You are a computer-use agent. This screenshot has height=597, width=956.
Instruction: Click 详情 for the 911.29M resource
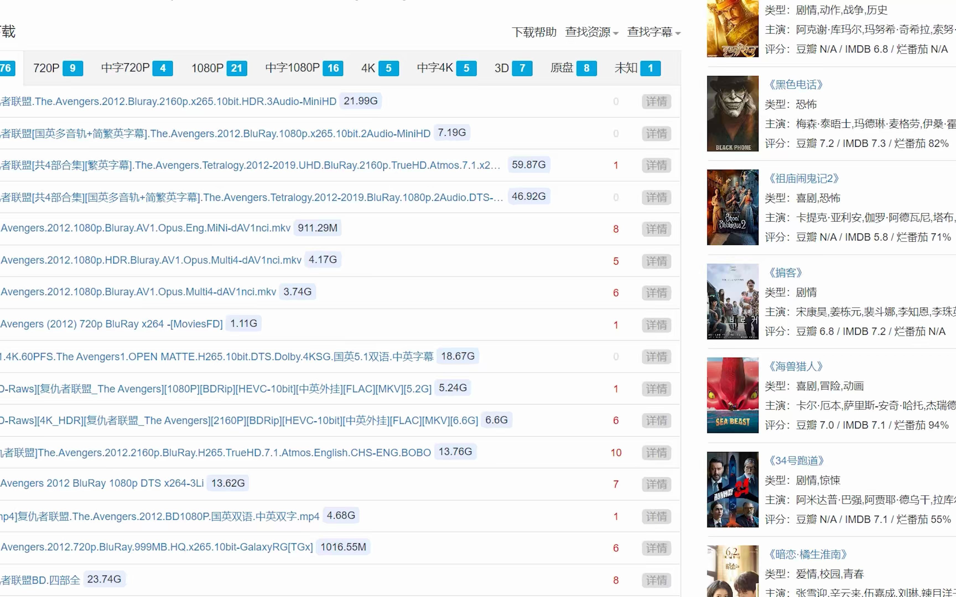656,229
